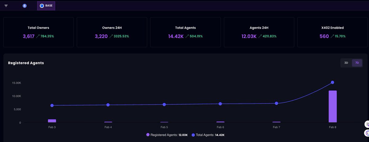The height and width of the screenshot is (142, 369).
Task: Click the Feb 4 registered agents bar
Action: click(x=108, y=122)
